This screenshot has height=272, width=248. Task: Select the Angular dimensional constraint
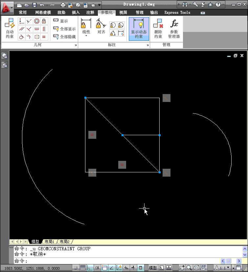pyautogui.click(x=113, y=33)
